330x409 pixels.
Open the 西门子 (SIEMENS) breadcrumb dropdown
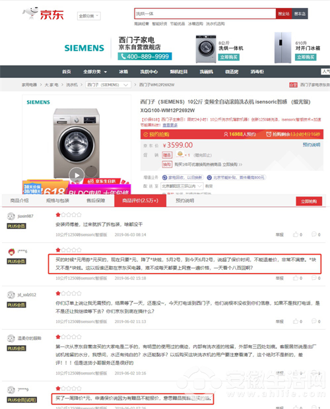[108, 85]
